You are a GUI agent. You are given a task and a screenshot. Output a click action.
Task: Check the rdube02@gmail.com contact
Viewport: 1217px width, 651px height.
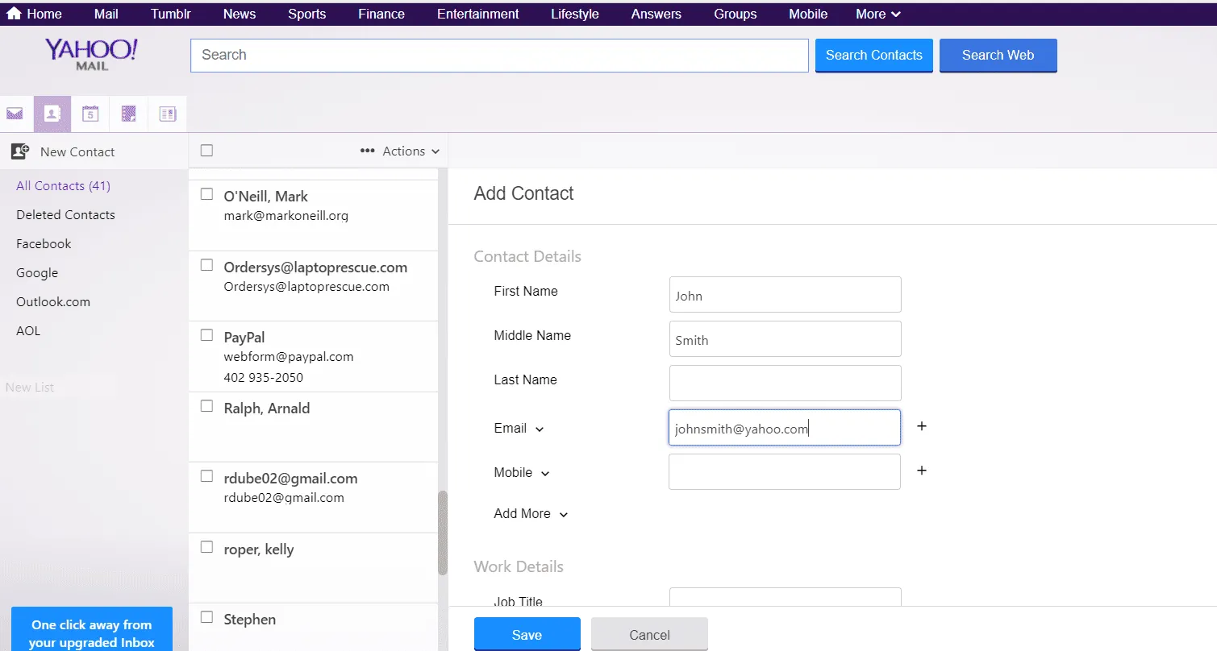pos(206,476)
